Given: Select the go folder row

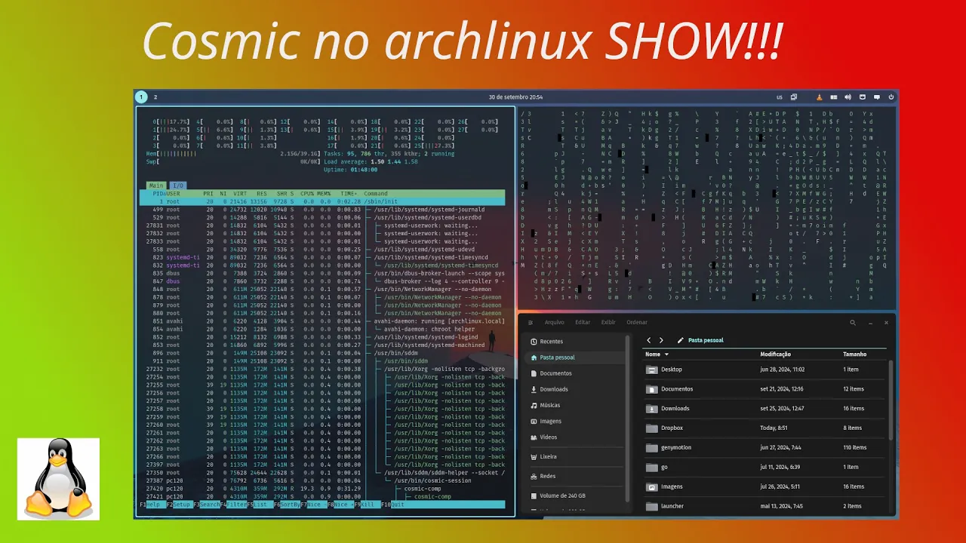Looking at the screenshot, I should point(766,467).
